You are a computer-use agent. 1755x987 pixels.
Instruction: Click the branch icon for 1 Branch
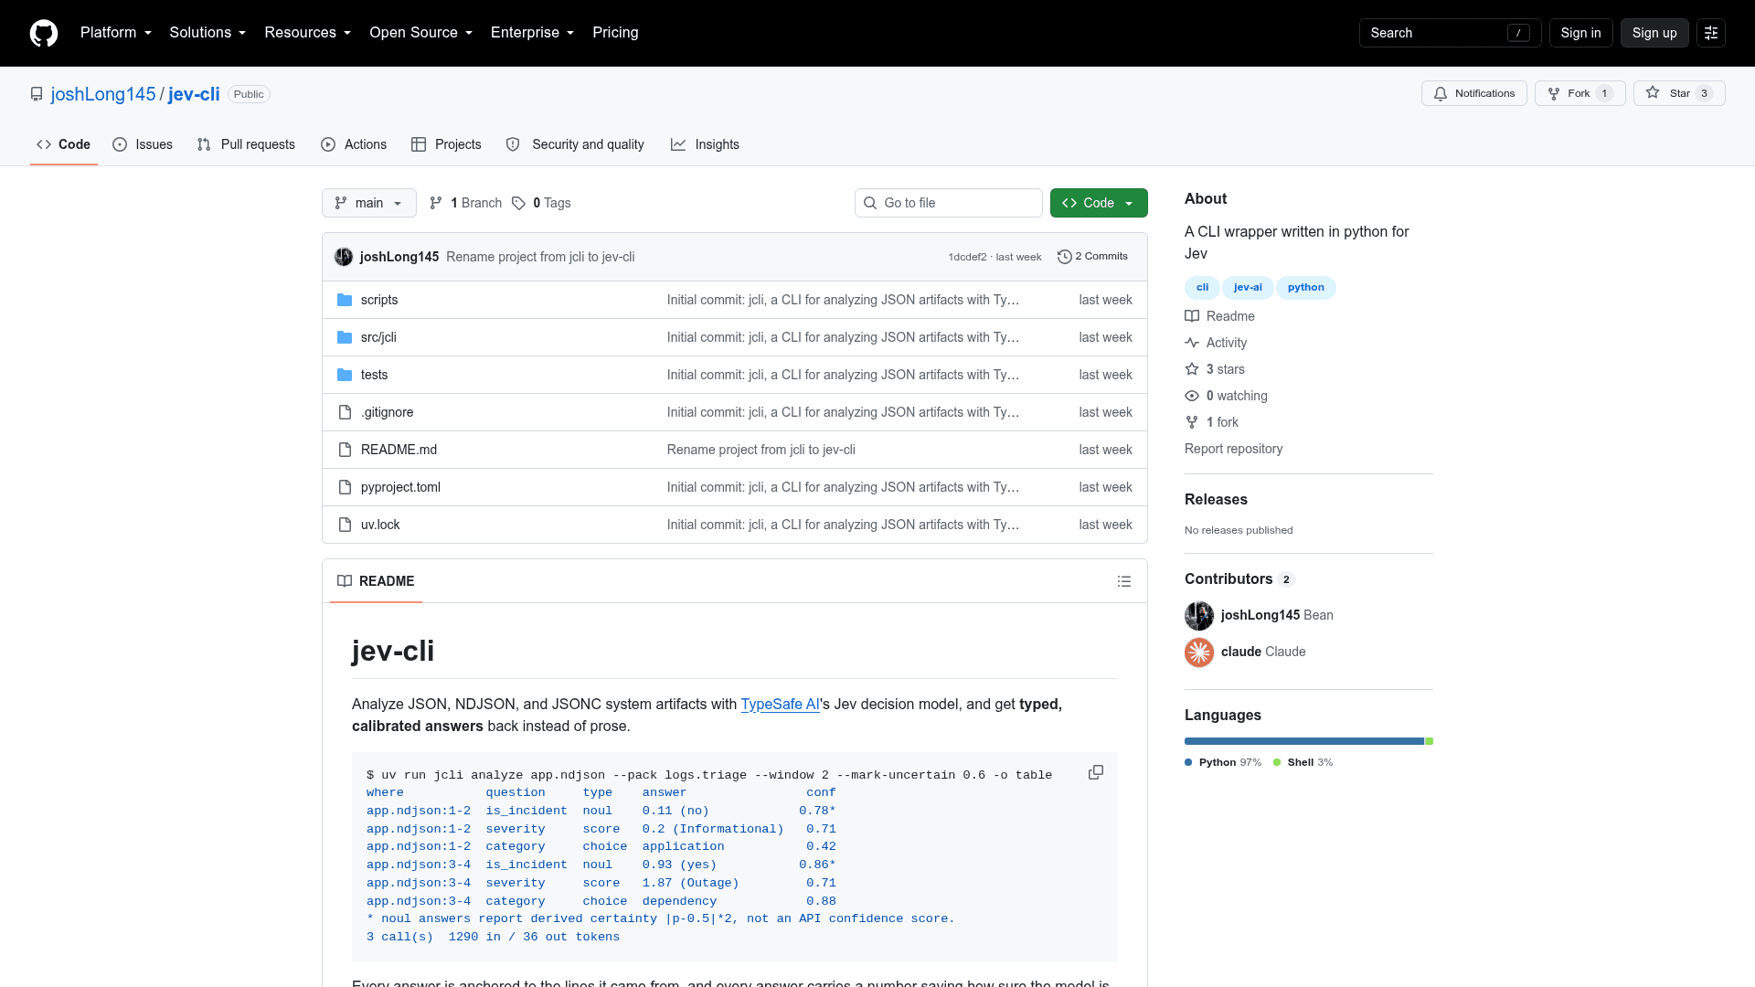click(436, 203)
